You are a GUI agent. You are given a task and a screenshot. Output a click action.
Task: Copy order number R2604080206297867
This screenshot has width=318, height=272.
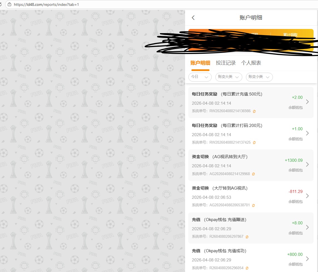pyautogui.click(x=247, y=237)
